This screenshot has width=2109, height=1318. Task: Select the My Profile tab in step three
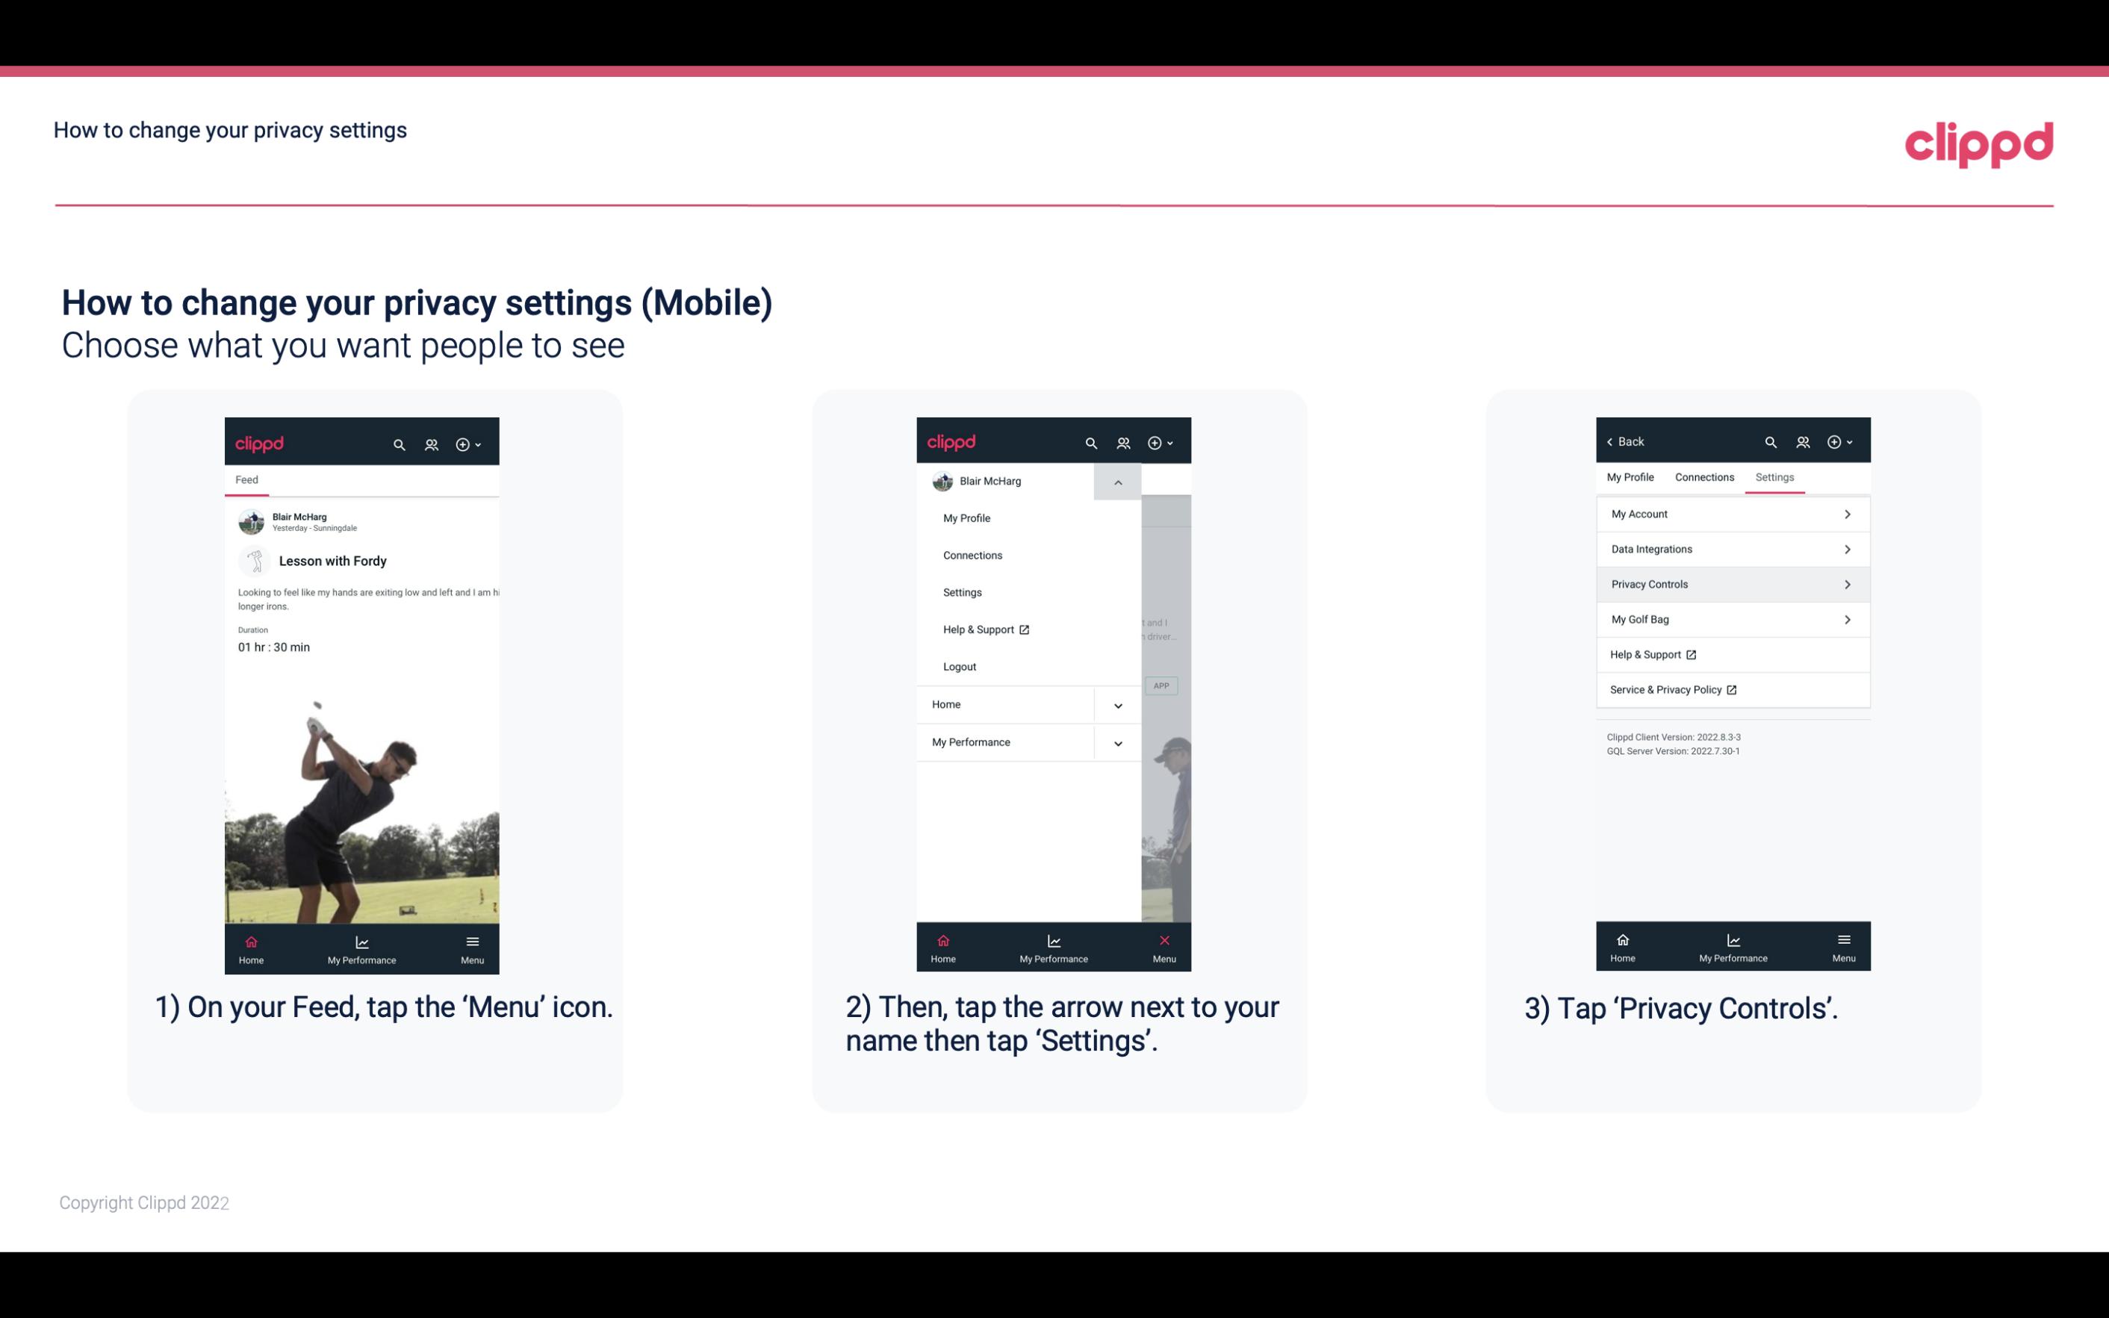[x=1631, y=476]
